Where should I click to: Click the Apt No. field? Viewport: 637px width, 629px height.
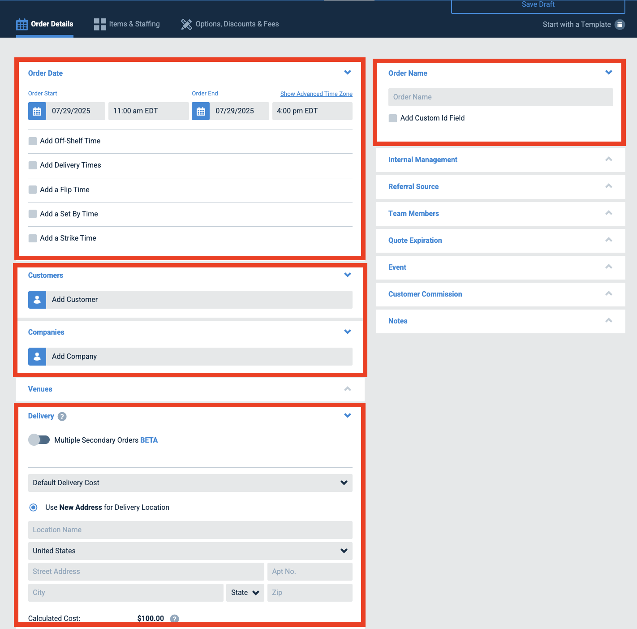click(310, 572)
